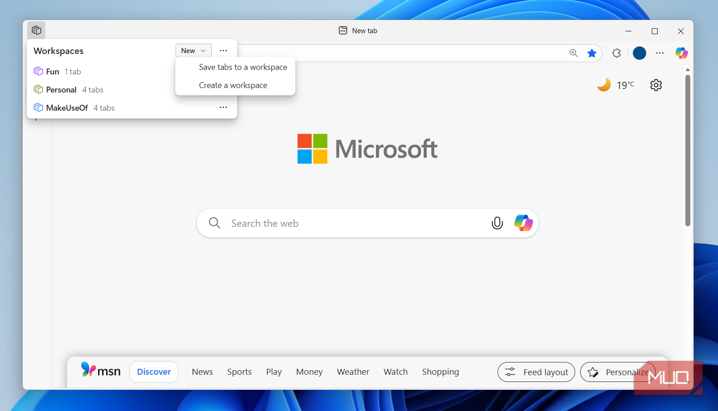Switch to the Weather tab

[x=353, y=372]
